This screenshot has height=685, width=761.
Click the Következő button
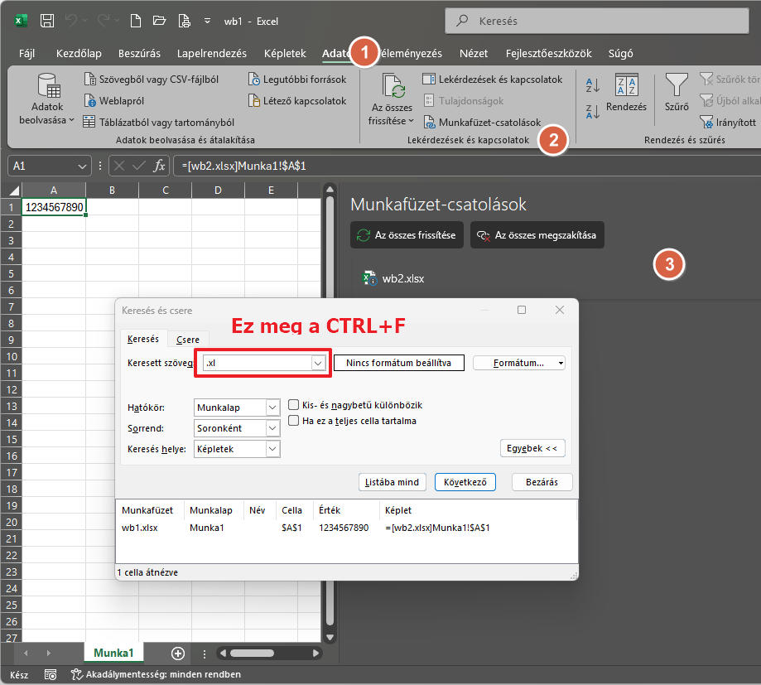(x=465, y=482)
